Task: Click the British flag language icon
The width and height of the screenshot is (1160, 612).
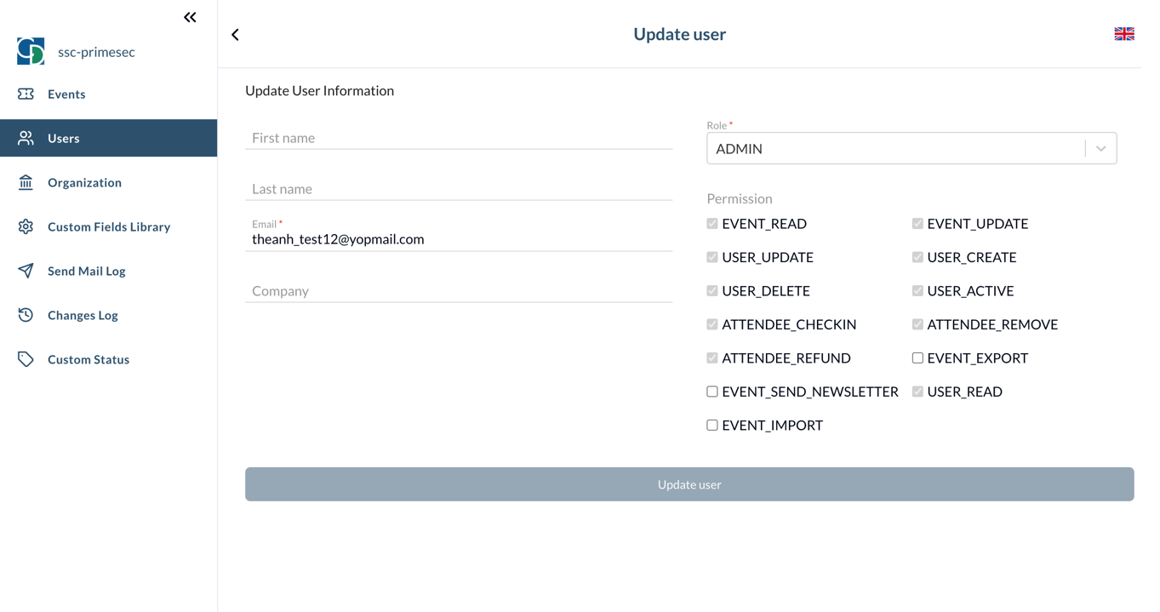Action: (1123, 33)
